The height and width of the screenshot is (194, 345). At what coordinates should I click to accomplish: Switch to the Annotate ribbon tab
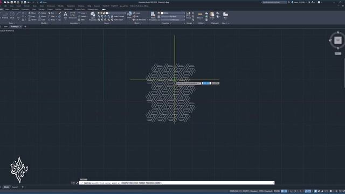(16, 10)
